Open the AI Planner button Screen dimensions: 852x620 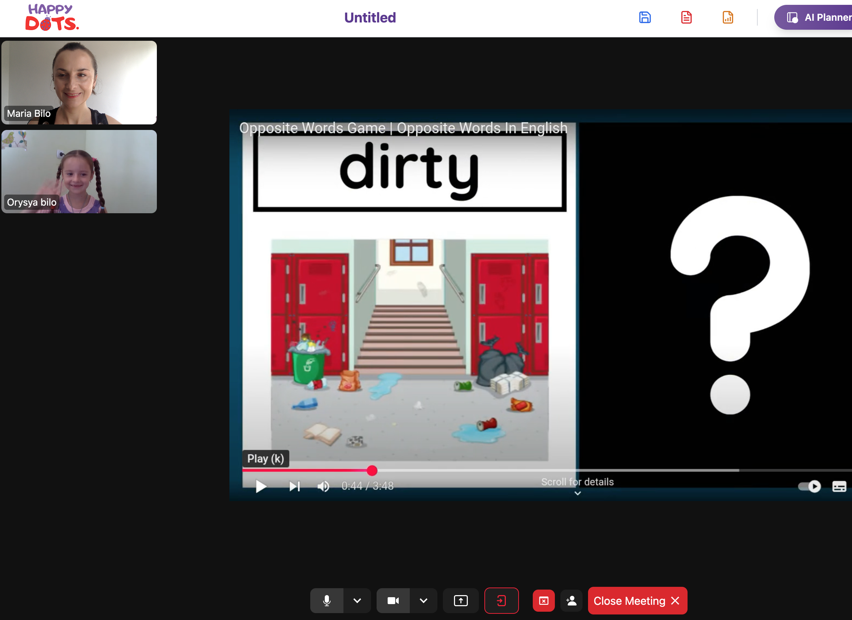(x=819, y=18)
